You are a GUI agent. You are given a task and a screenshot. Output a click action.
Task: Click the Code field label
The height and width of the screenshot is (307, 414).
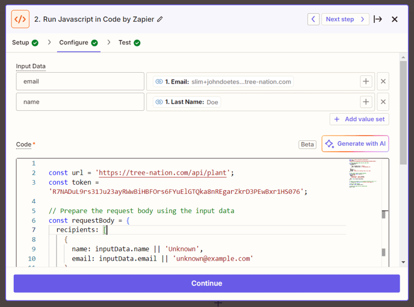[x=23, y=144]
